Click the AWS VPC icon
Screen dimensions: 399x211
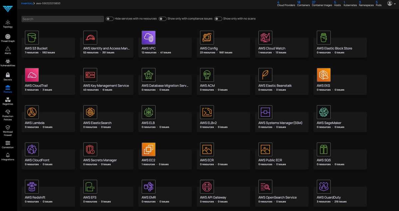(149, 38)
